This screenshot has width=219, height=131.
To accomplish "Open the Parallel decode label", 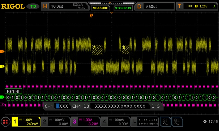I will (13, 91).
